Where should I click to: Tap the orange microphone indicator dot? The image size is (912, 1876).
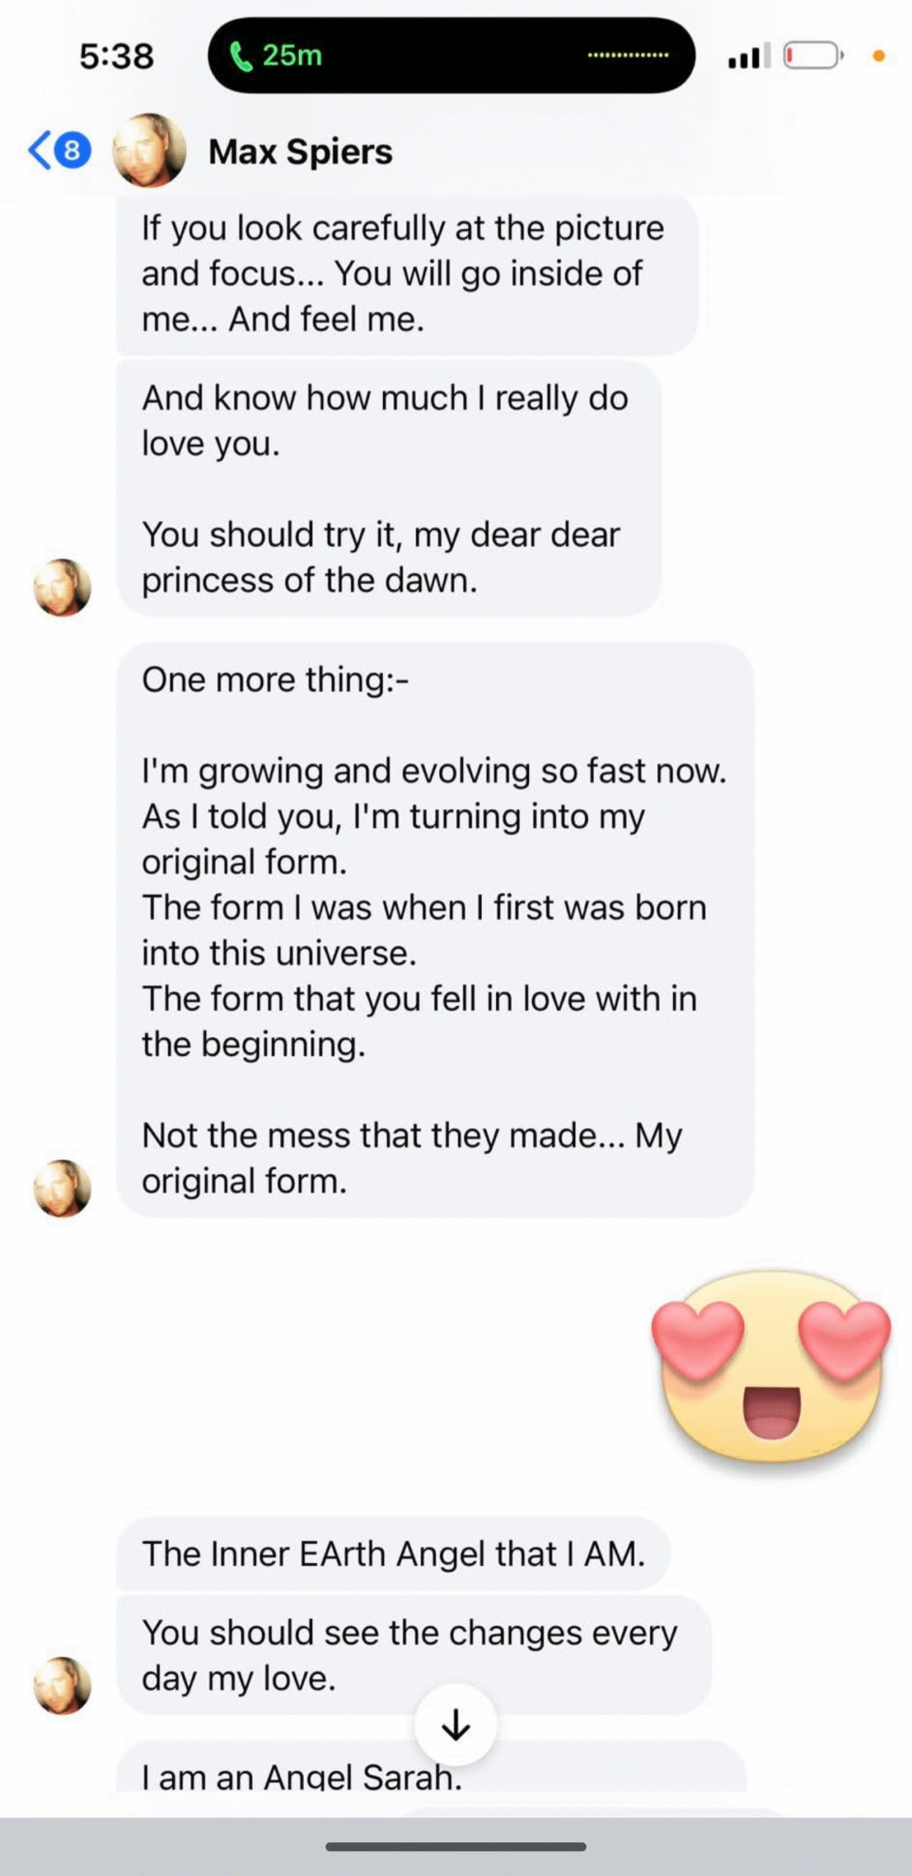click(878, 56)
